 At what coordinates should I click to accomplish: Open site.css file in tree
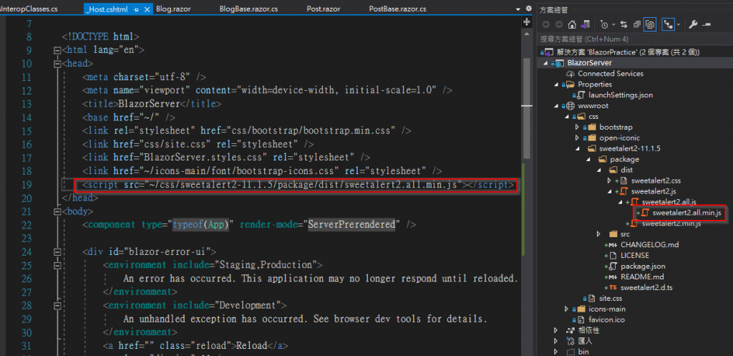point(611,298)
